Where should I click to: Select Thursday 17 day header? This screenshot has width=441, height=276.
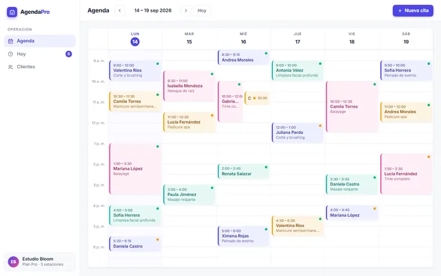(x=298, y=39)
